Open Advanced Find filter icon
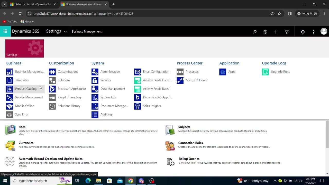The image size is (329, 185). [287, 32]
